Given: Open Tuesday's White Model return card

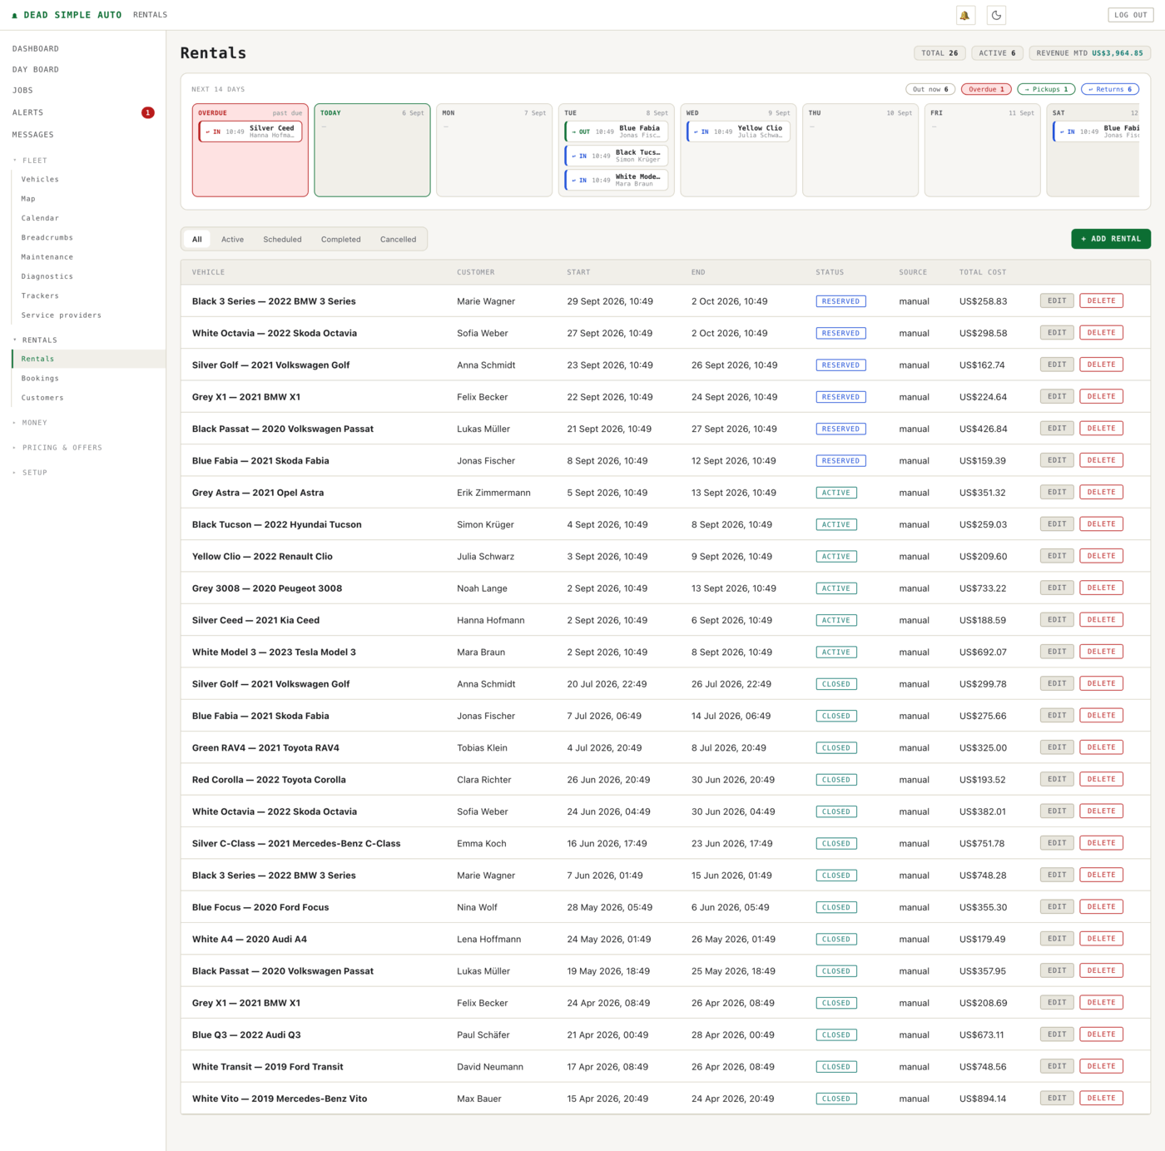Looking at the screenshot, I should click(x=617, y=180).
